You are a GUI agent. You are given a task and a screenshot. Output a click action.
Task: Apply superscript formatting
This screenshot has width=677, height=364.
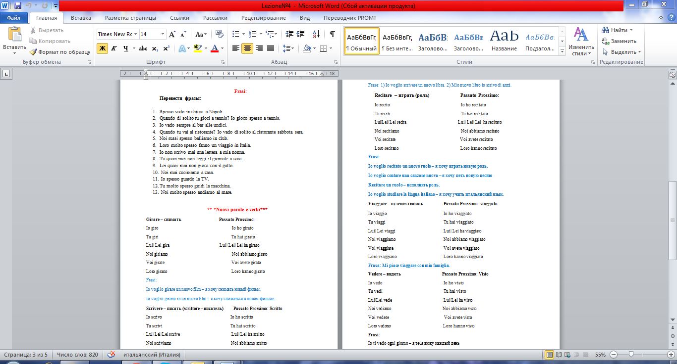167,48
